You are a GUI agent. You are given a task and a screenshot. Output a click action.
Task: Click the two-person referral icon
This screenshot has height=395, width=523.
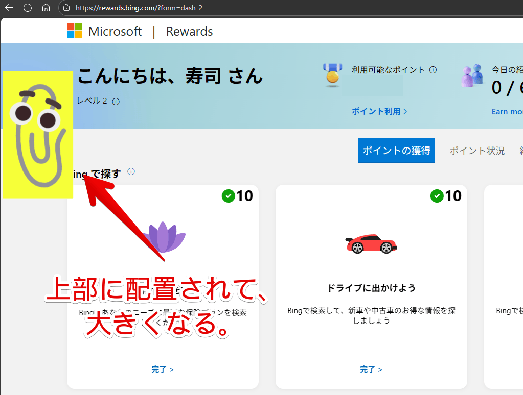472,75
